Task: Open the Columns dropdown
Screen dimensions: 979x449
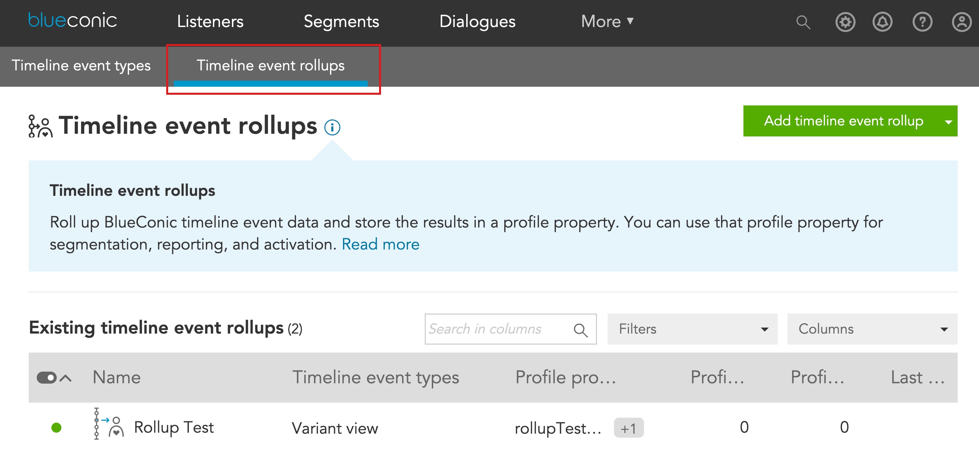Action: 872,329
